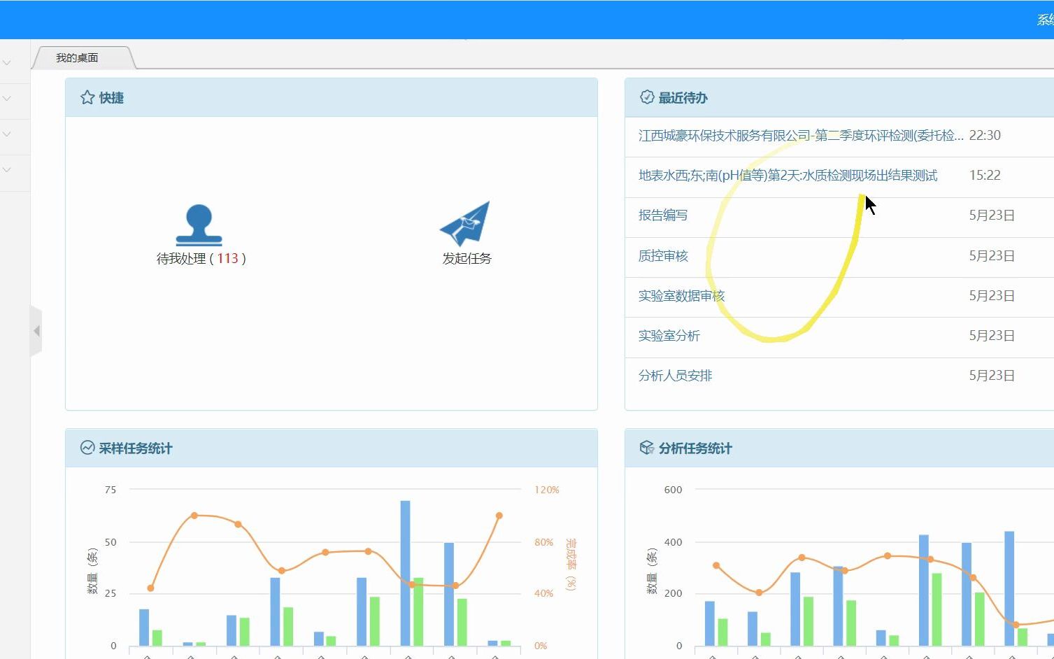This screenshot has width=1054, height=659.
Task: Click the tallest blue bar in 采样任务统计 chart
Action: [405, 573]
